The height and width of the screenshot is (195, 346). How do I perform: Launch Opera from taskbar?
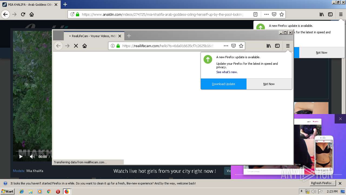(58, 191)
